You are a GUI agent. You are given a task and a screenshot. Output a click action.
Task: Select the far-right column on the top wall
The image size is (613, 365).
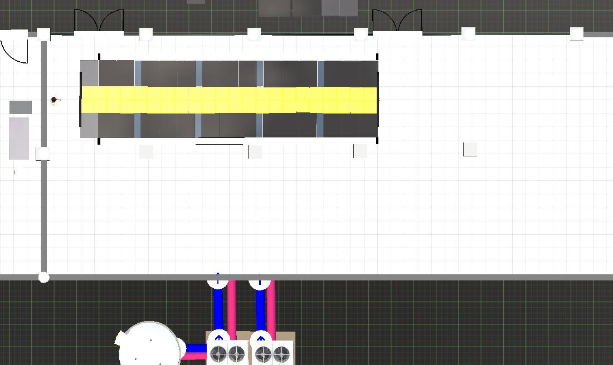[x=576, y=33]
